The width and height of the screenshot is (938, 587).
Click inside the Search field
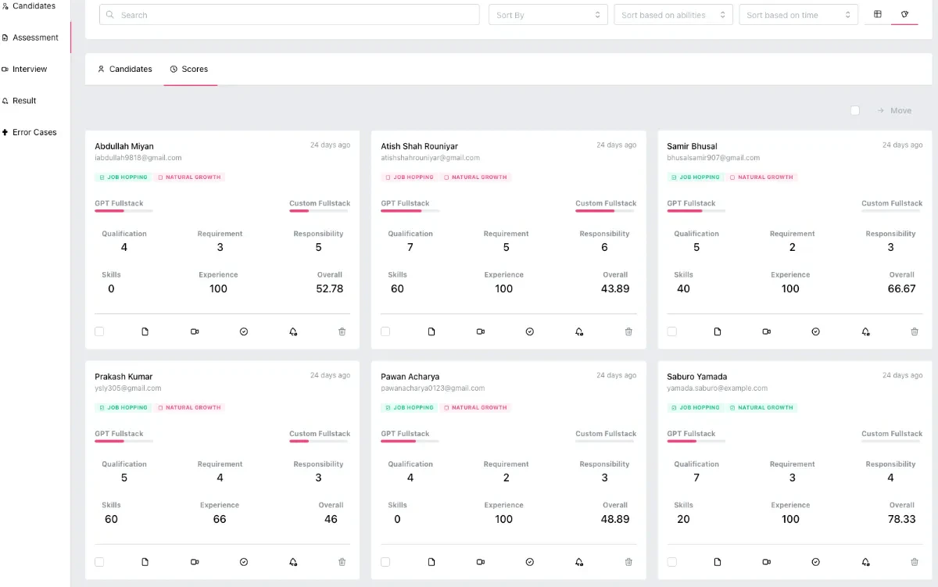tap(289, 14)
